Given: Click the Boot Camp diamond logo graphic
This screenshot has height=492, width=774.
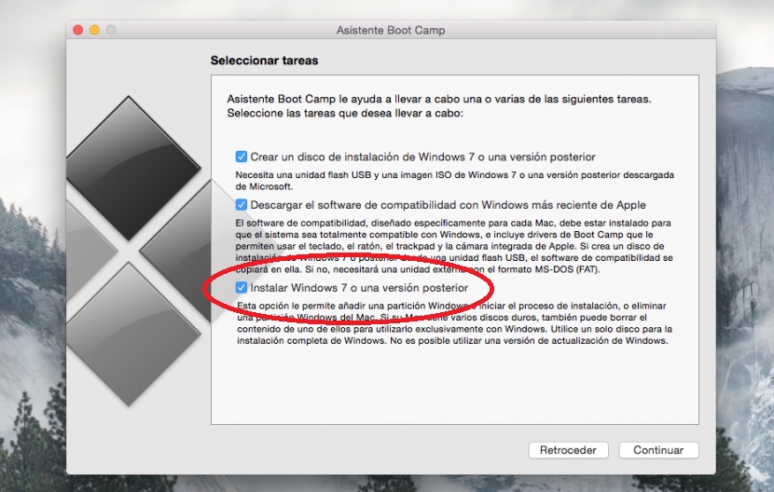Looking at the screenshot, I should (x=138, y=251).
